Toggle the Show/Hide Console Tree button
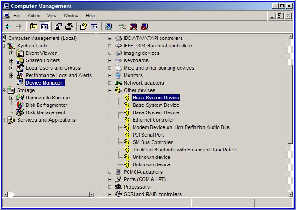This screenshot has width=297, height=210. (x=45, y=26)
